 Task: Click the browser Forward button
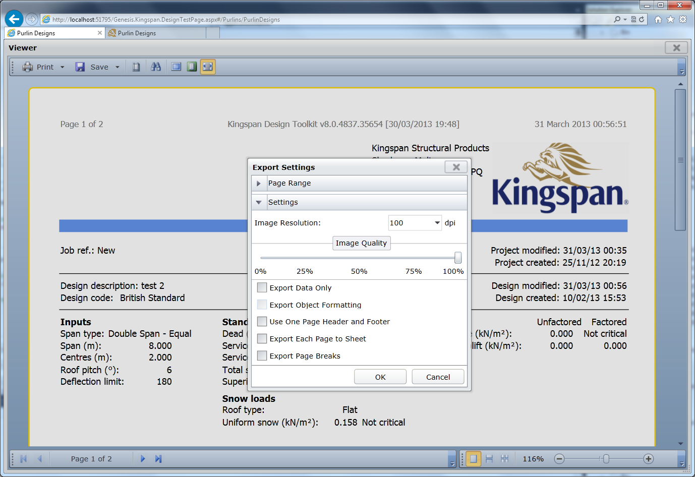click(x=32, y=19)
